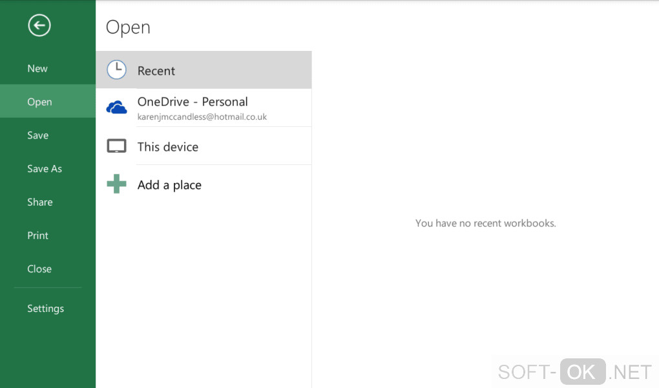659x388 pixels.
Task: Select Open in the green sidebar
Action: 39,102
